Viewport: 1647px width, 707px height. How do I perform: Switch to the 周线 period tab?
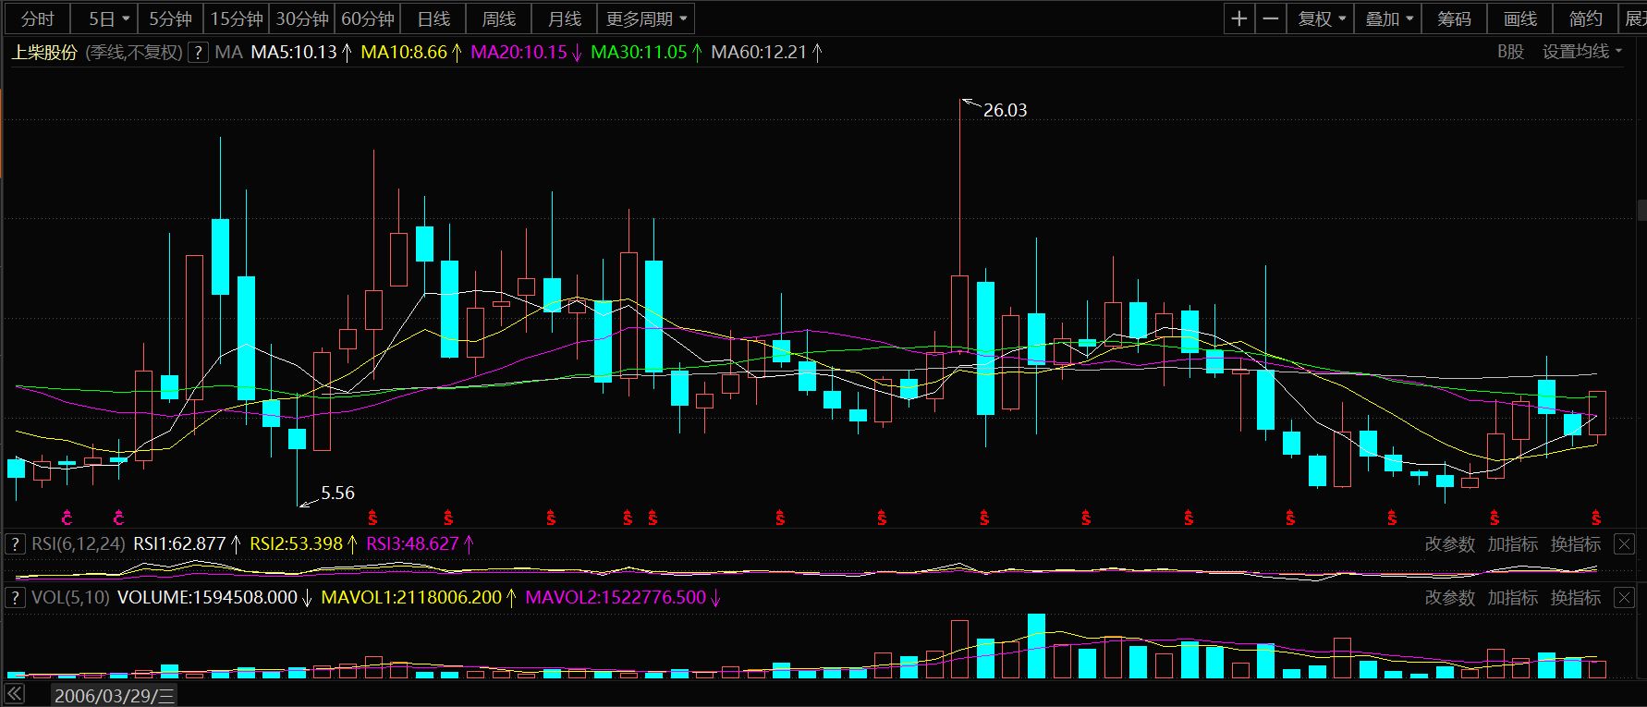click(x=499, y=18)
